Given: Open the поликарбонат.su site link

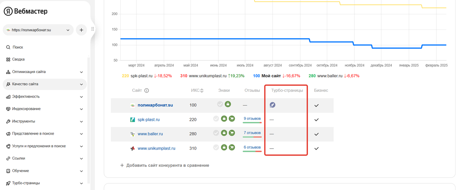Looking at the screenshot, I should (155, 105).
